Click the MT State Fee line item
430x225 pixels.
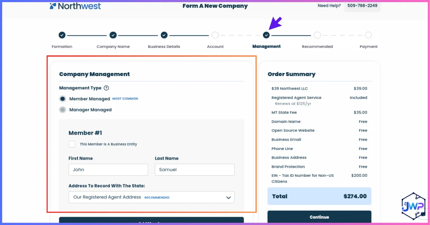319,112
